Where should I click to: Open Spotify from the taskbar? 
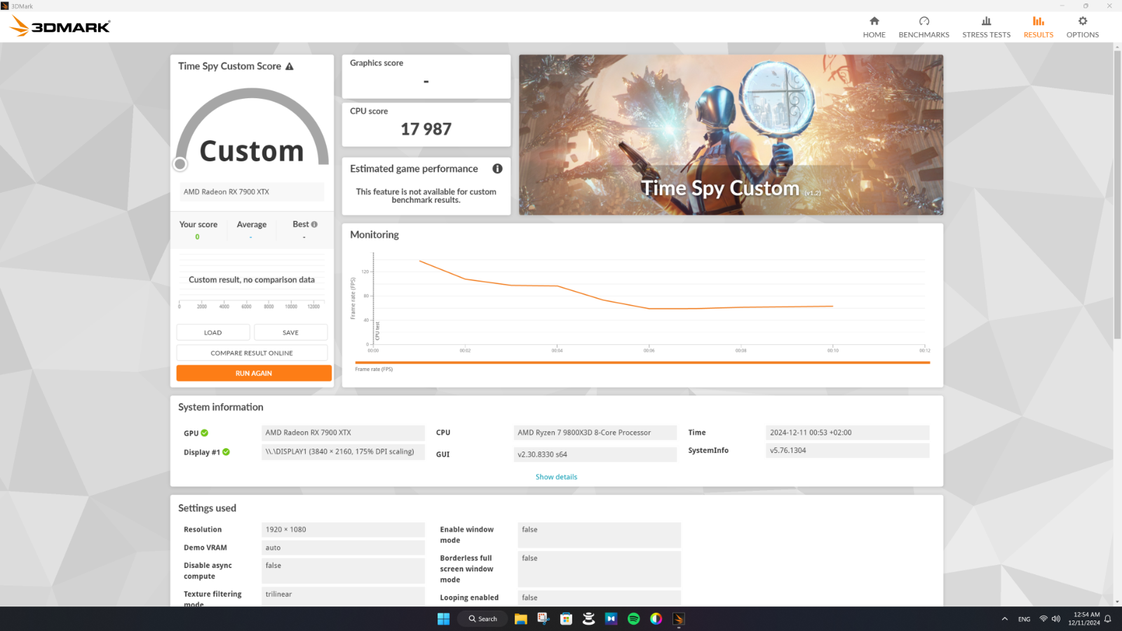click(633, 618)
